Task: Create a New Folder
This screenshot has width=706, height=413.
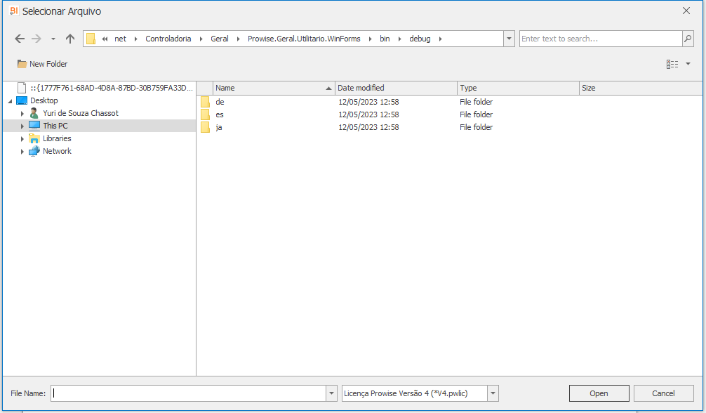Action: [42, 64]
